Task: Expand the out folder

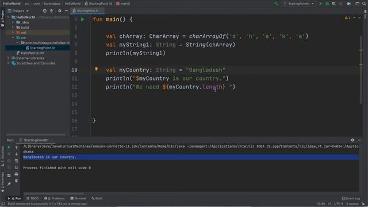Action: [13, 33]
